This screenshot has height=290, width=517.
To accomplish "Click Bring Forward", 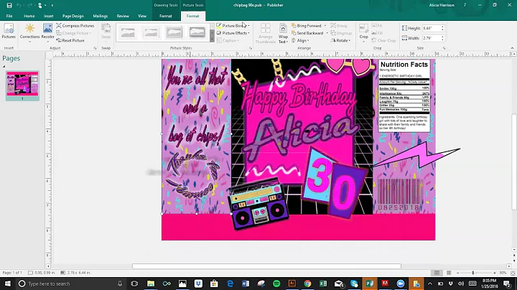I will (307, 25).
